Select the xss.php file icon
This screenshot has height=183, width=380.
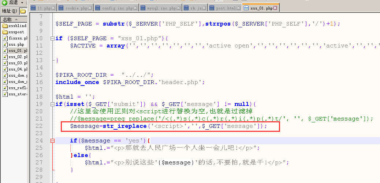[5, 45]
